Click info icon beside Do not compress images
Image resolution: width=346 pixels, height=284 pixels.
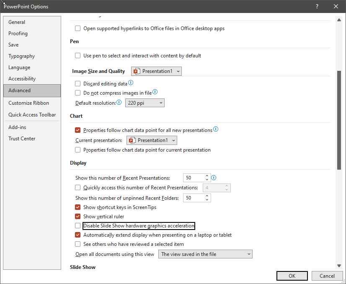[x=155, y=92]
